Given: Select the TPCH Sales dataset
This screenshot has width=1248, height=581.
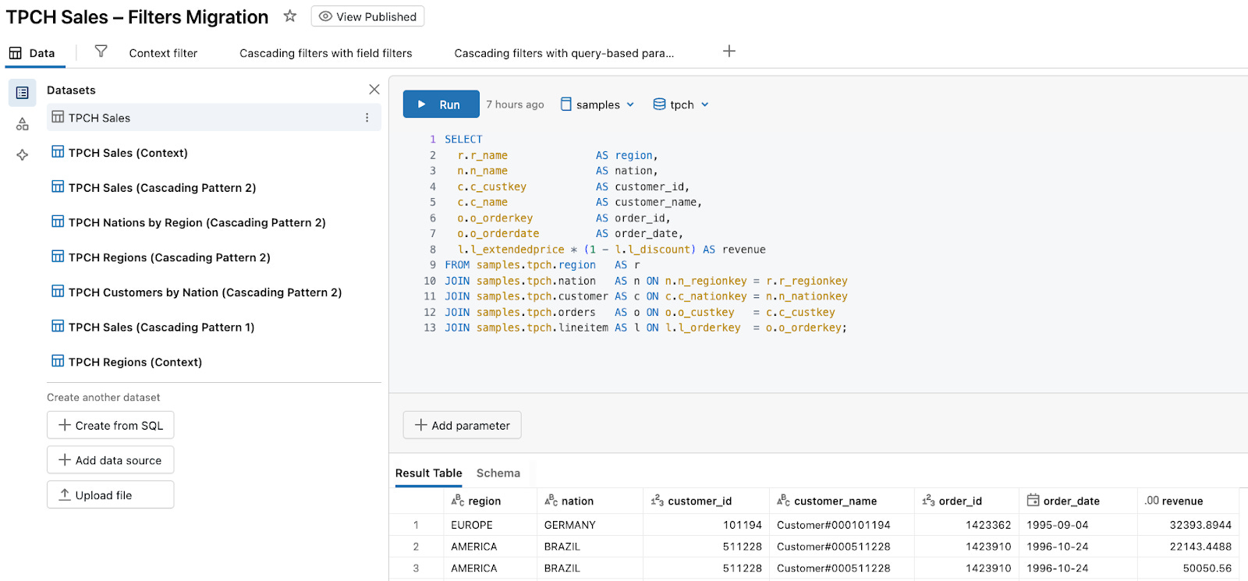Looking at the screenshot, I should point(214,118).
